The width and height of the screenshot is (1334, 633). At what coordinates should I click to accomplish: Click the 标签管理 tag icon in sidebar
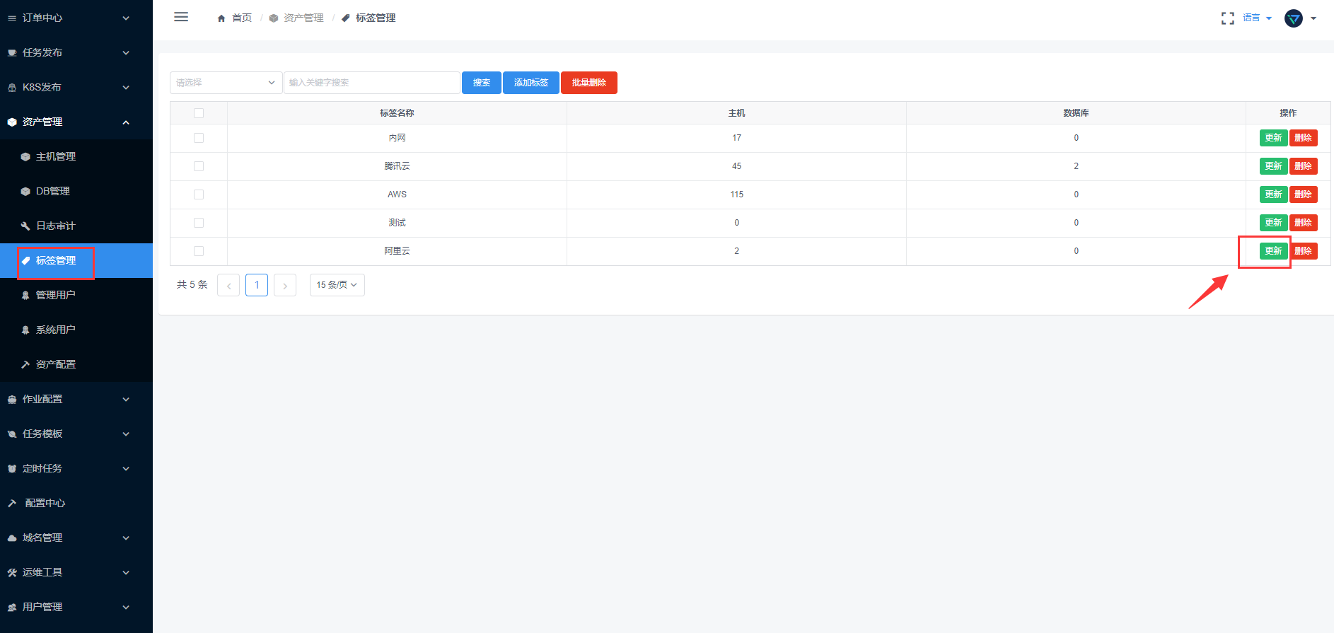pos(25,261)
